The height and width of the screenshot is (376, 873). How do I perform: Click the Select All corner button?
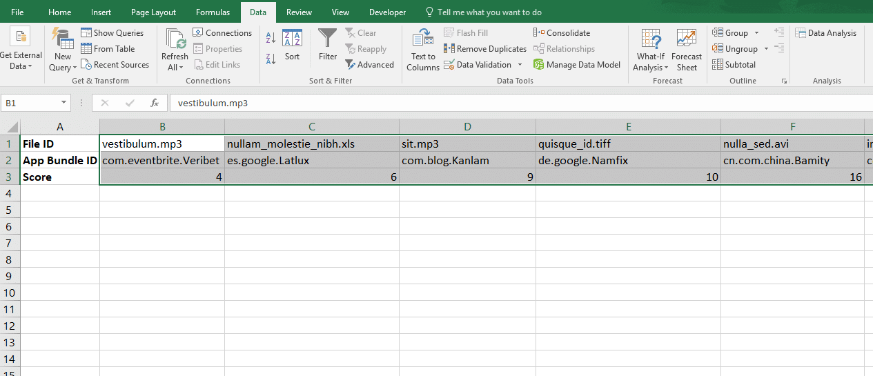10,127
